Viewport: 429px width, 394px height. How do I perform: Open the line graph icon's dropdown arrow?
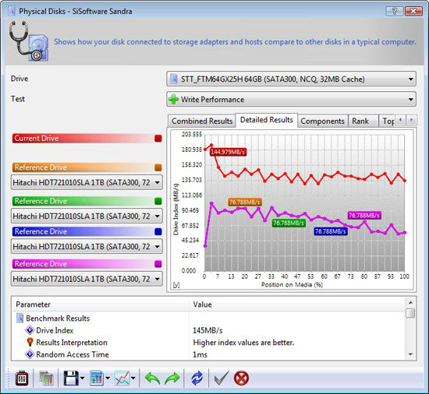click(133, 378)
